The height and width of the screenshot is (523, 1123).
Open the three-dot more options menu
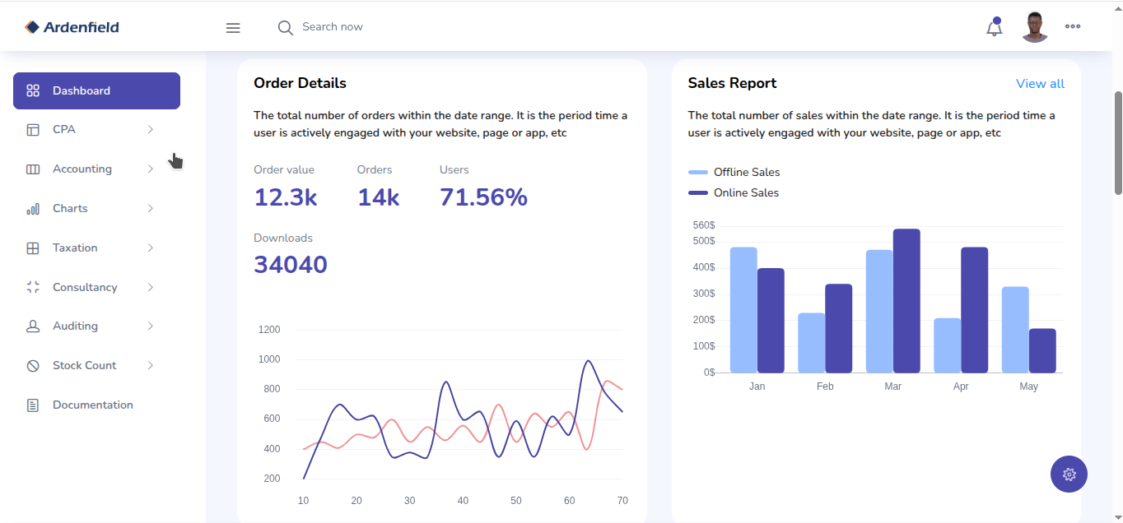point(1072,26)
